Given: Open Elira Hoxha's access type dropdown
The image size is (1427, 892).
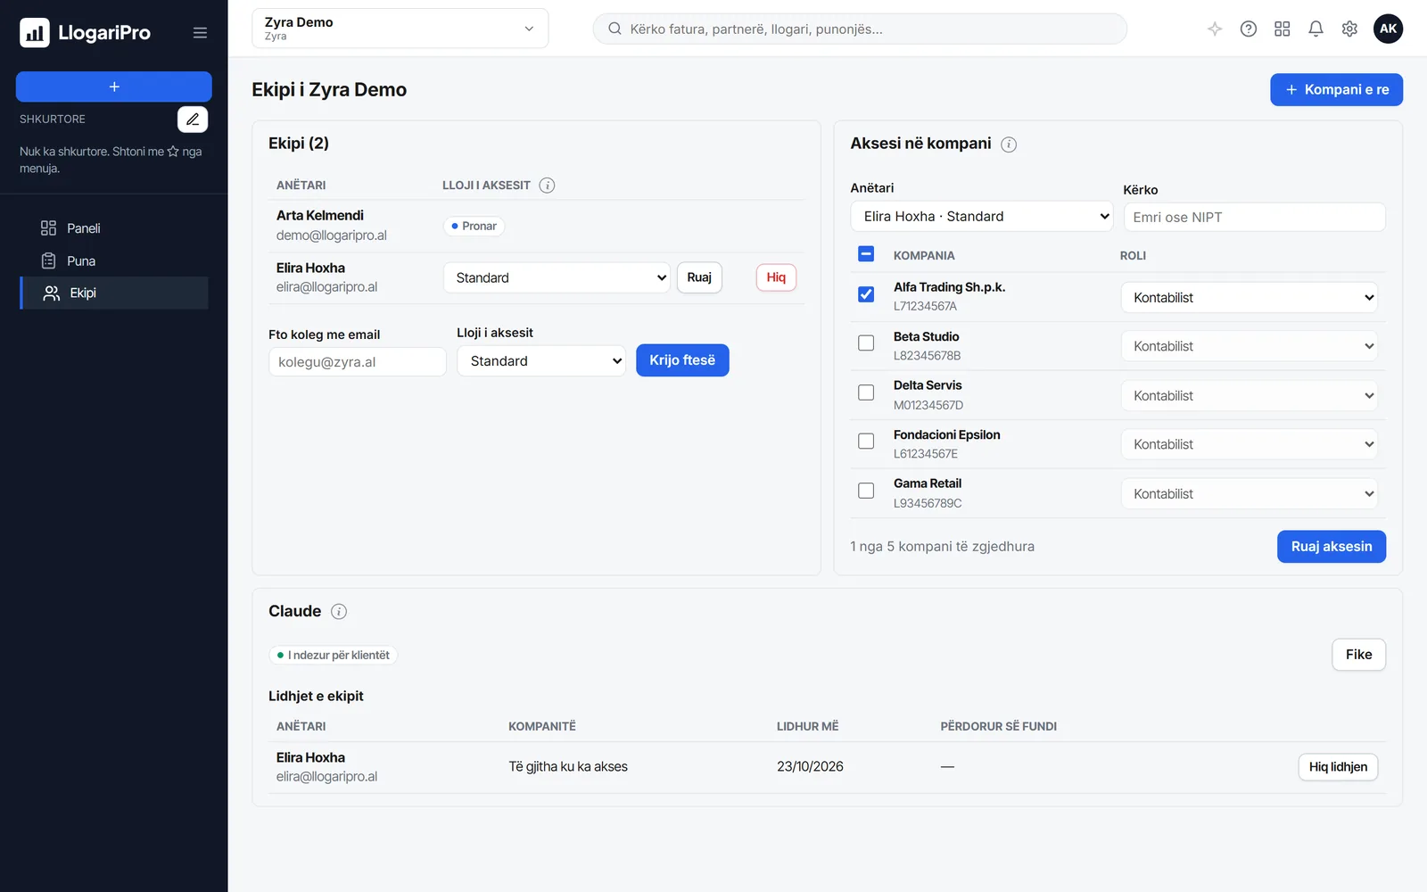Looking at the screenshot, I should [557, 277].
